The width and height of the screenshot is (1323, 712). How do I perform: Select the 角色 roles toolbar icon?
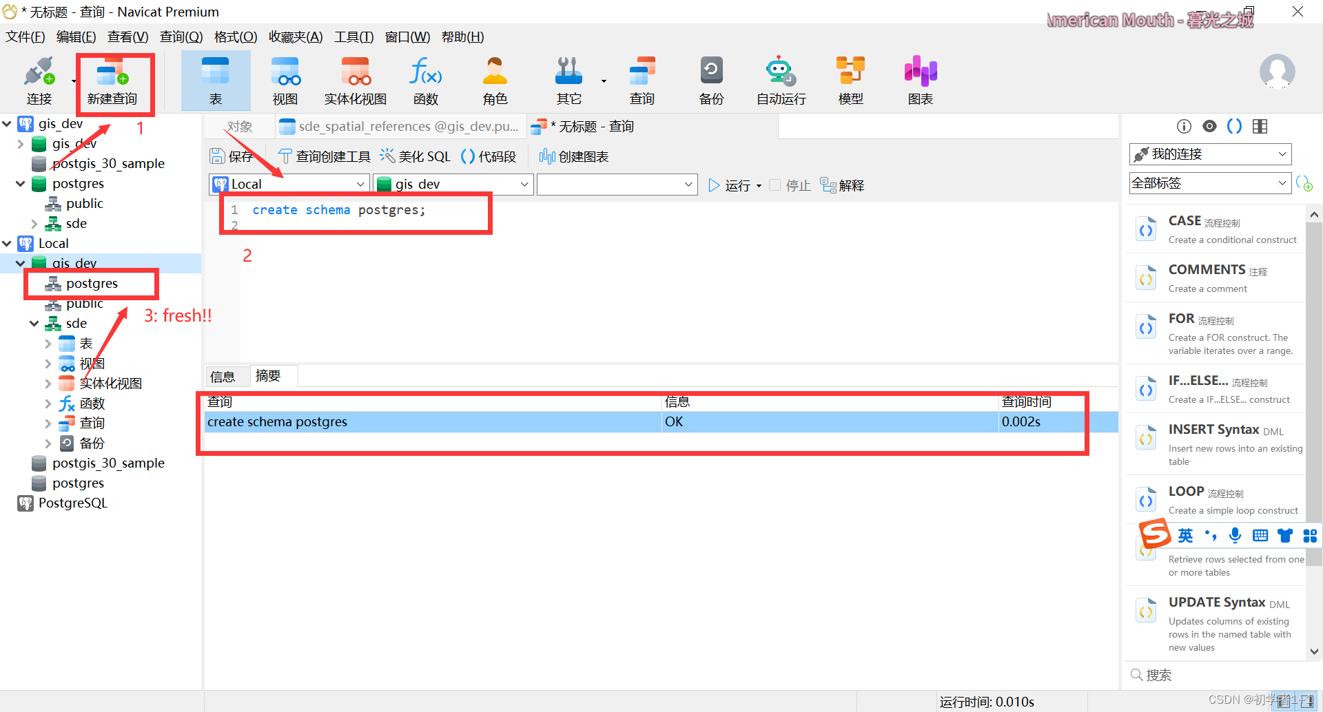[x=495, y=79]
